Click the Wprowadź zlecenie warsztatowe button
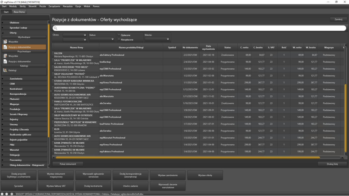This screenshot has width=349, height=196. pos(168,186)
